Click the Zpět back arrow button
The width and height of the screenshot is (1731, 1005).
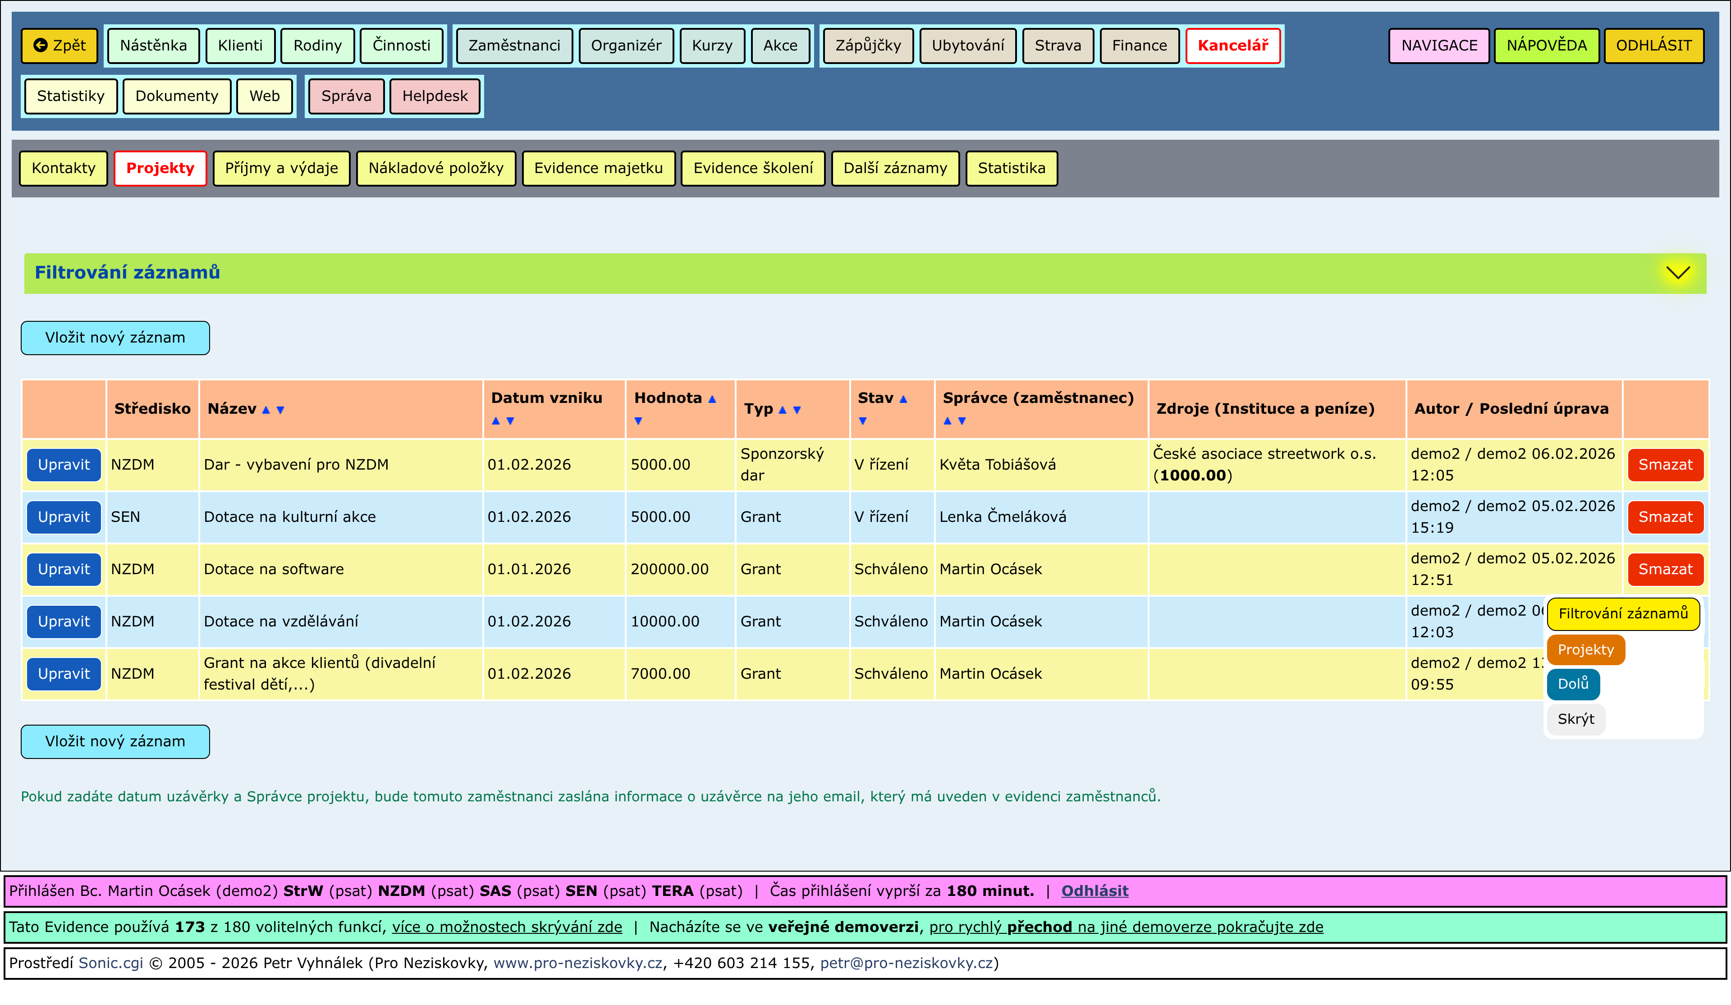point(60,46)
